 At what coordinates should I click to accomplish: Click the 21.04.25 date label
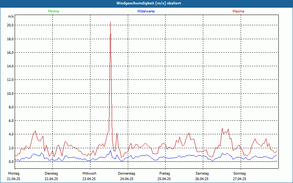pos(14,179)
